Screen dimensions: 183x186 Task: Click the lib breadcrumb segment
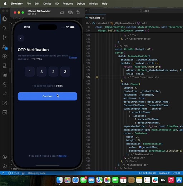tap(87, 23)
